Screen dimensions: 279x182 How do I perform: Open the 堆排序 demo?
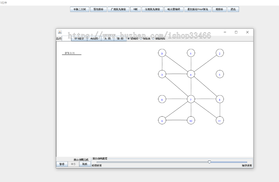219,9
